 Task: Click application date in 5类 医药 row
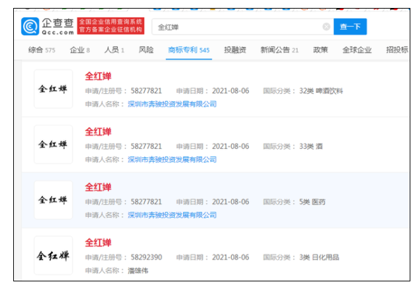coord(230,202)
